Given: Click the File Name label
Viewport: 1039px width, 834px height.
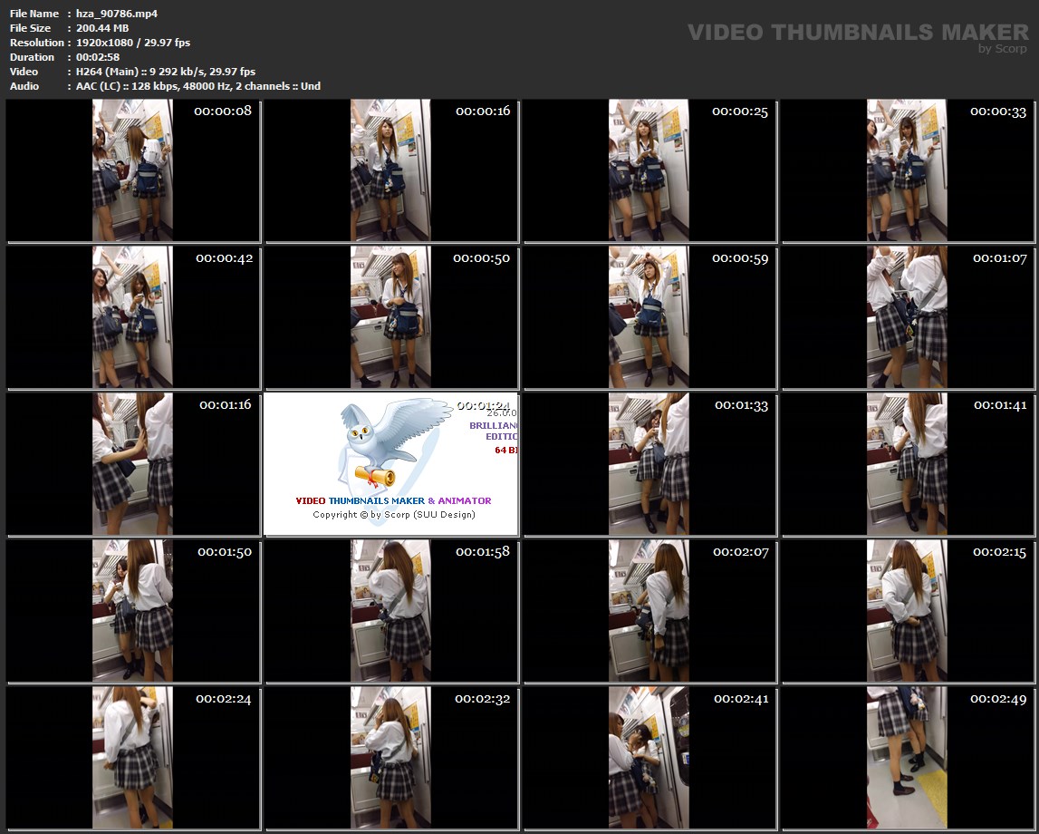Looking at the screenshot, I should click(x=34, y=14).
